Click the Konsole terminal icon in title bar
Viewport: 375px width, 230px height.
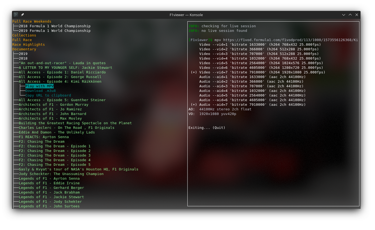tap(16, 15)
